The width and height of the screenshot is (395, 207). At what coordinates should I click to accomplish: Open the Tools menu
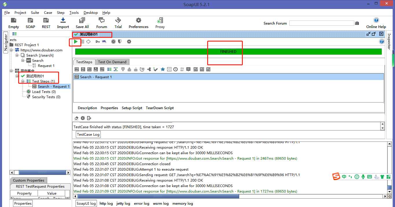pos(74,12)
